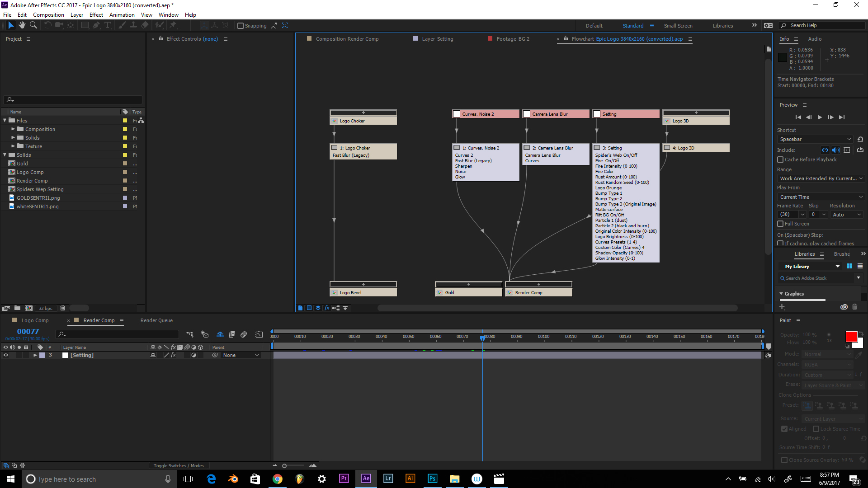Click the Render Queue tab icon
This screenshot has height=488, width=868.
tap(156, 320)
